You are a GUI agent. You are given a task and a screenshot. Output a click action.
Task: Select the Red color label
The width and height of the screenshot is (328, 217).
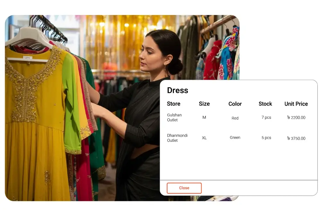(235, 118)
